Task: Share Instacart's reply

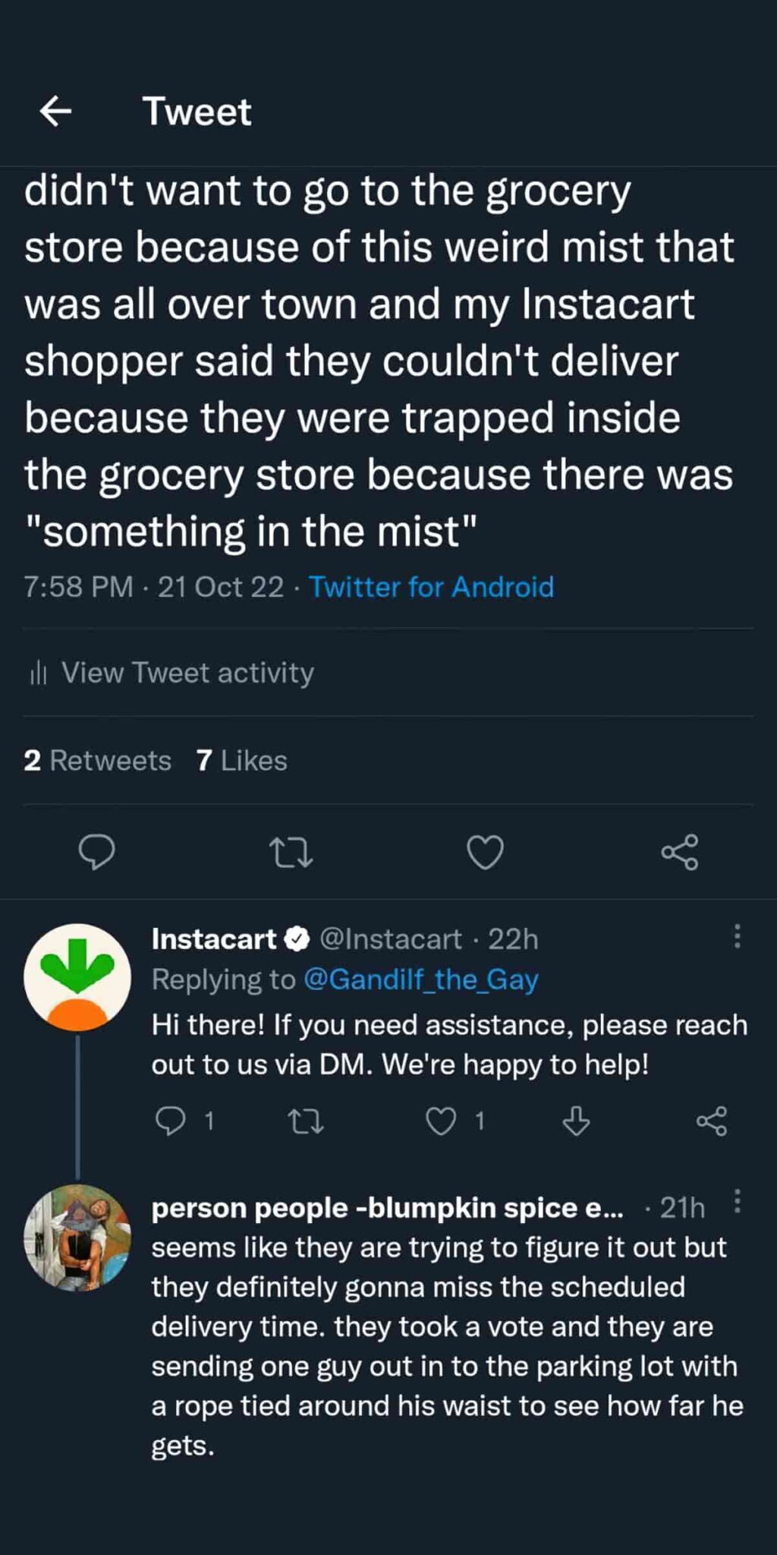Action: click(x=712, y=1121)
